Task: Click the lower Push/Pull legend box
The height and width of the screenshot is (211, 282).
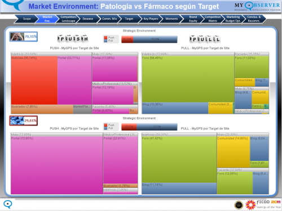Action: pos(111,127)
